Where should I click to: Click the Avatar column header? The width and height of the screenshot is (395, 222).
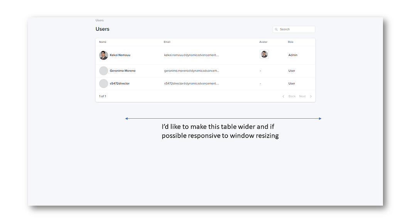point(263,42)
